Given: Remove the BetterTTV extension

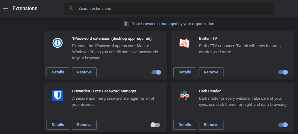Looking at the screenshot, I should [x=211, y=72].
